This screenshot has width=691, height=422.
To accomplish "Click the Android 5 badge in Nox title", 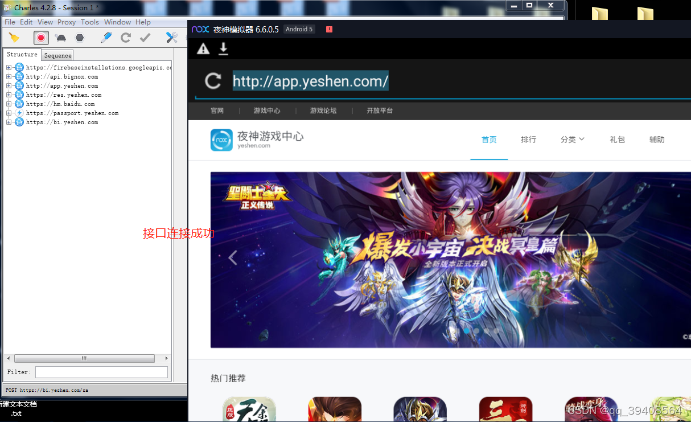I will click(299, 29).
